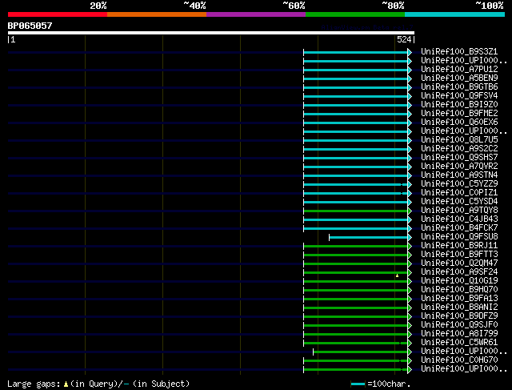This screenshot has width=512, height=390.
Task: Select the UniRef100_Q9FSU8 label
Action: pos(459,237)
